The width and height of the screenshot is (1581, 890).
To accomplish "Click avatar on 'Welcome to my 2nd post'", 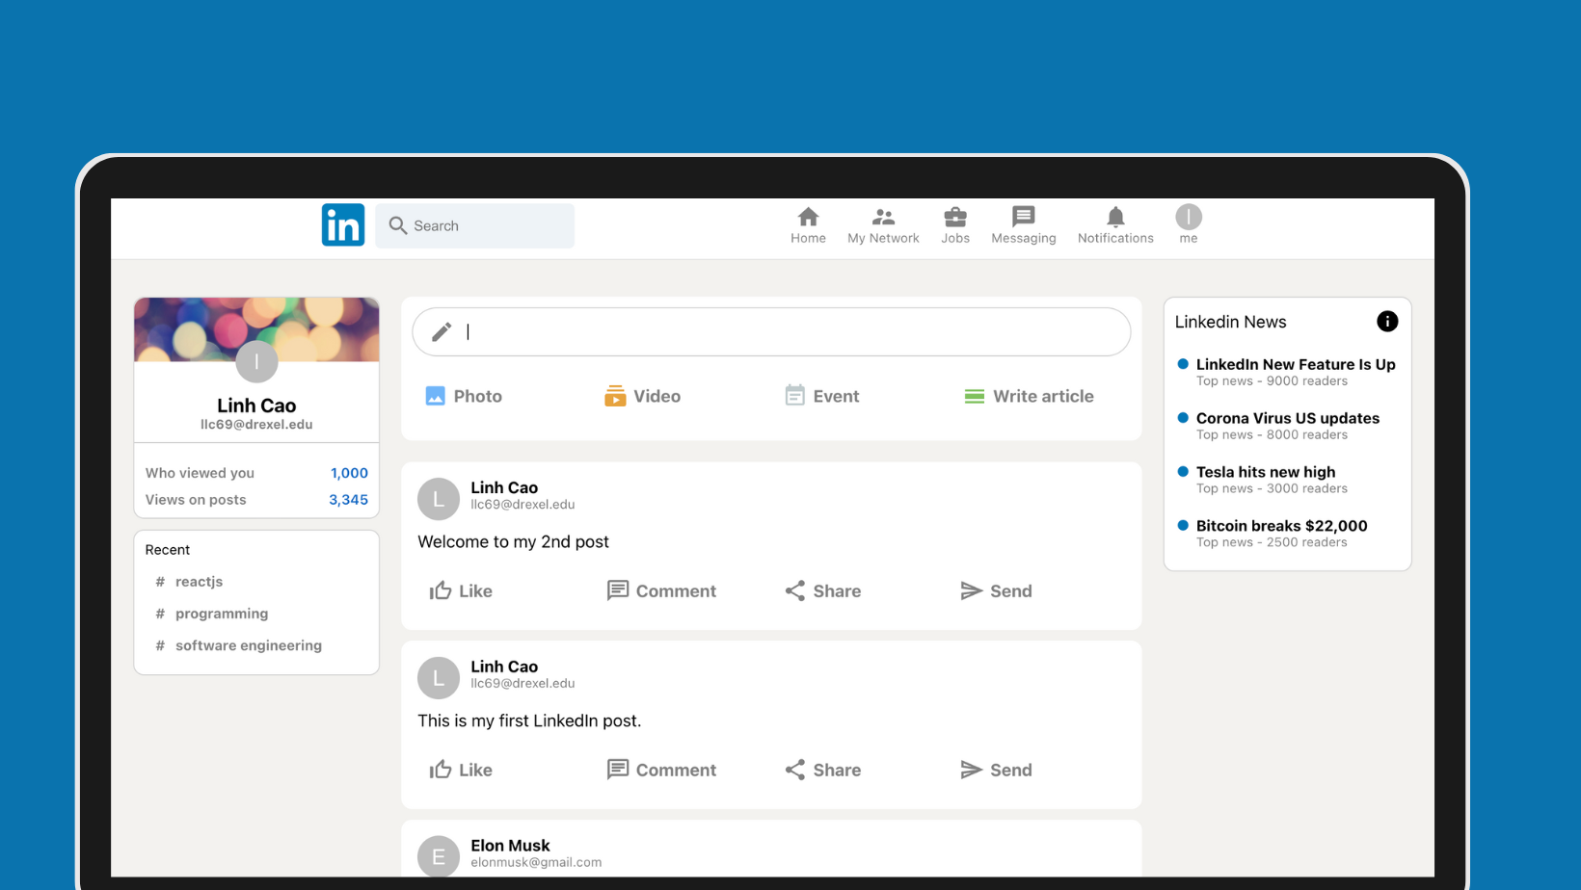I will (439, 499).
